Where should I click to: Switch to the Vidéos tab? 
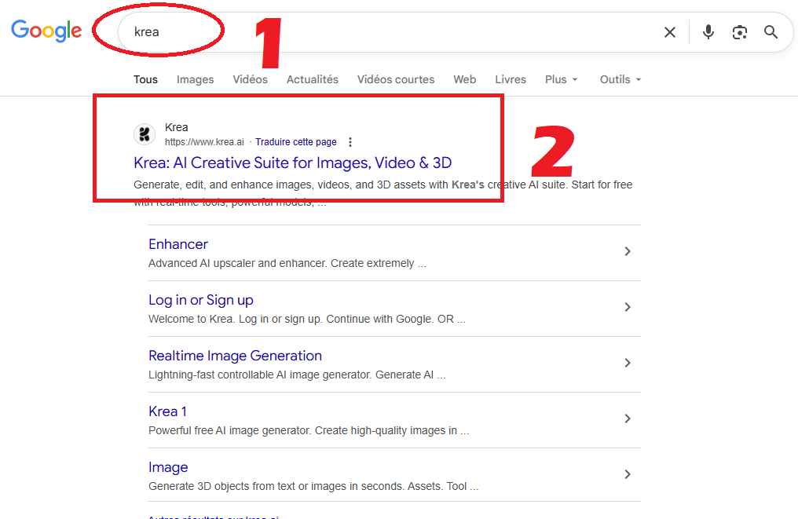point(250,79)
